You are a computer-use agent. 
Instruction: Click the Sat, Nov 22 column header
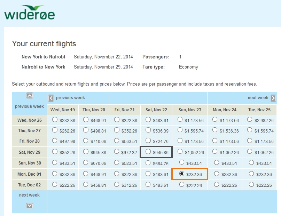[x=156, y=110]
